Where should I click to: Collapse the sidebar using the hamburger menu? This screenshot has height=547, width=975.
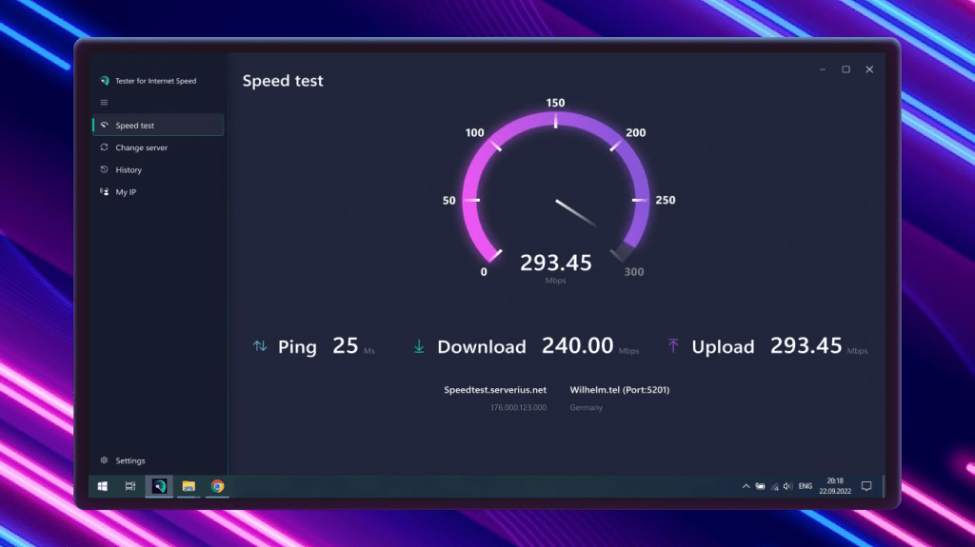pyautogui.click(x=104, y=103)
